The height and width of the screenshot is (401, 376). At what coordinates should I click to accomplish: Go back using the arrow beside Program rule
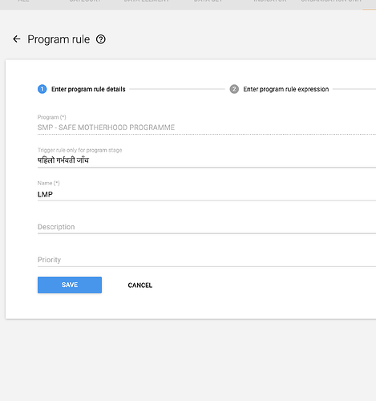tap(17, 39)
